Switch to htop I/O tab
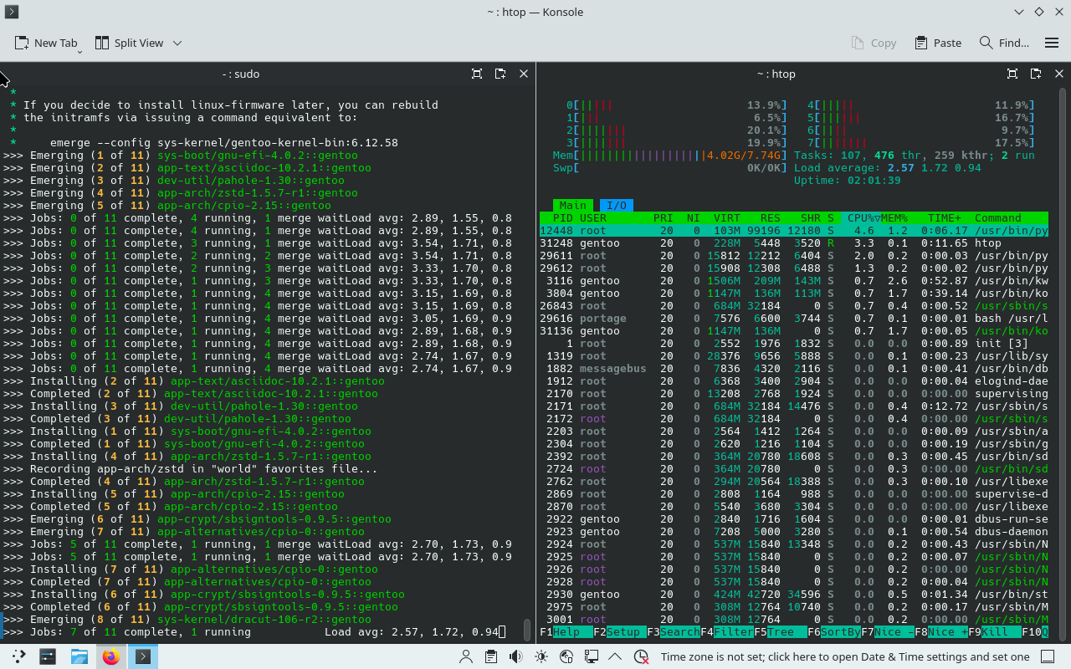 point(616,205)
